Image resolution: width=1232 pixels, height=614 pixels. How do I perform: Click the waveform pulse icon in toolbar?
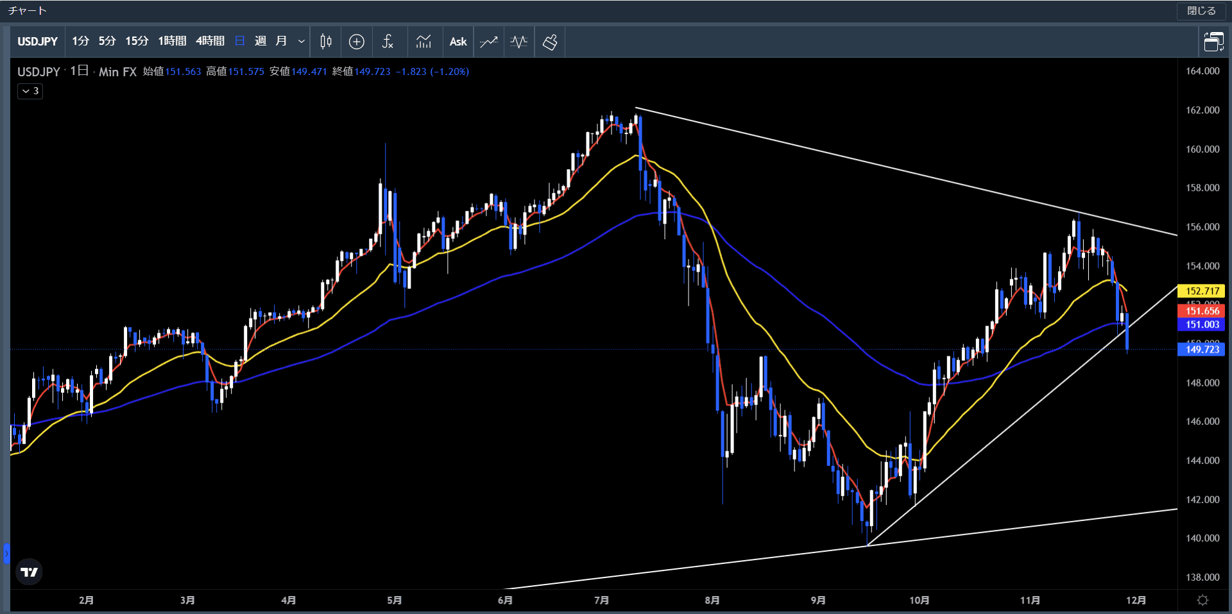point(519,42)
